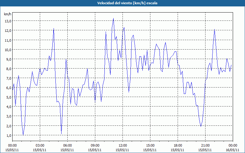Click the 16/05/11 date label
245x153 pixels.
point(232,150)
